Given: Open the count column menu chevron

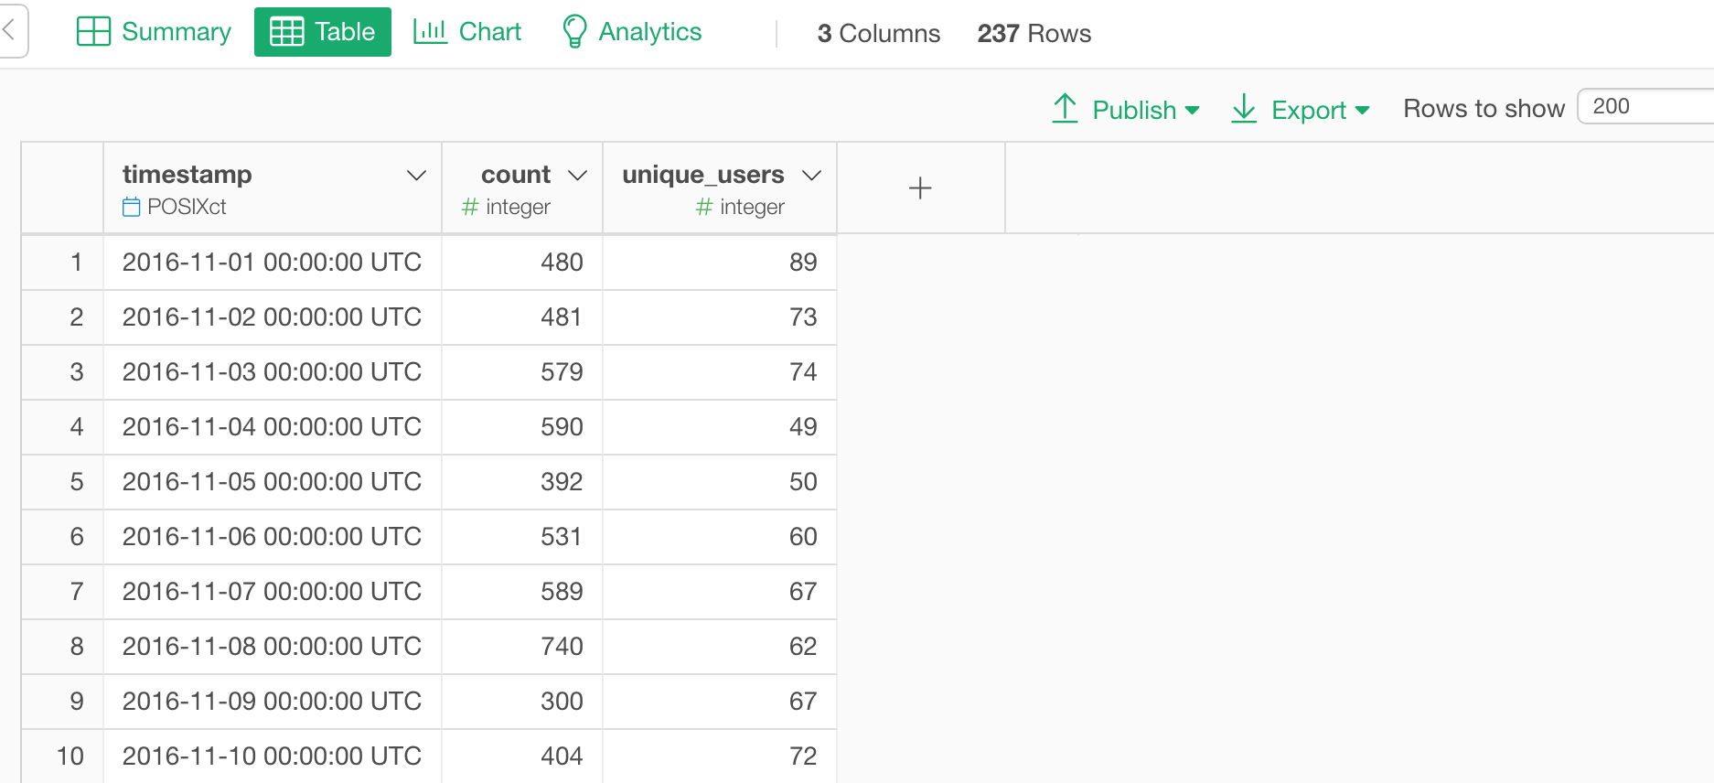Looking at the screenshot, I should (577, 175).
